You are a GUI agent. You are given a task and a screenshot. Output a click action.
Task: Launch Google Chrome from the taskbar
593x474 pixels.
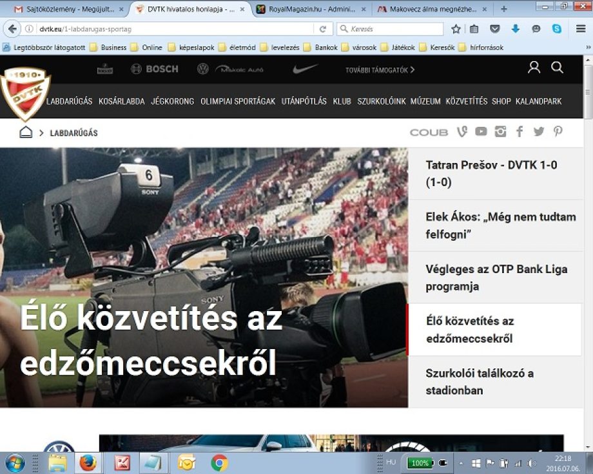point(219,462)
